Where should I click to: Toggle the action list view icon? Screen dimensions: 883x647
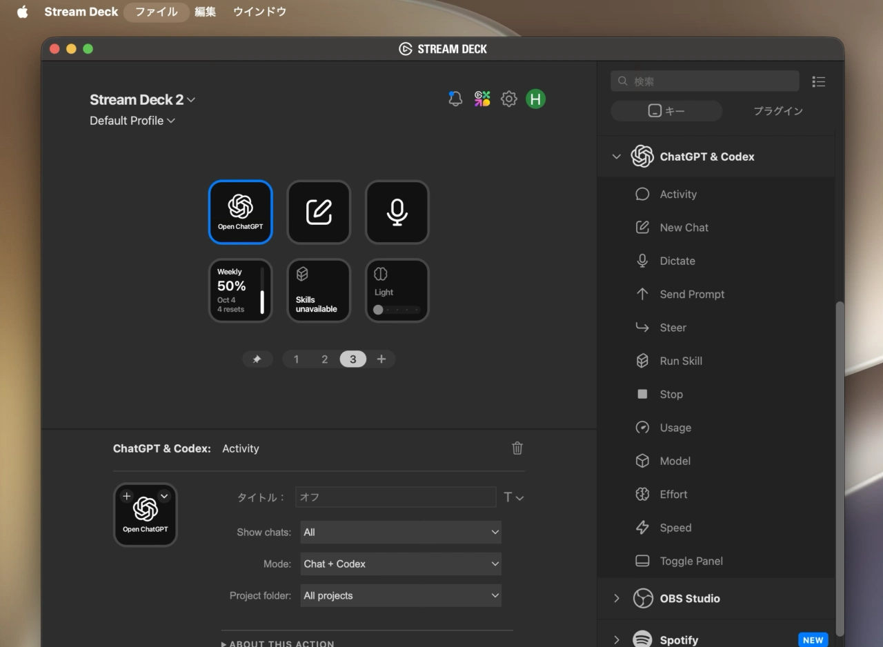[x=819, y=81]
